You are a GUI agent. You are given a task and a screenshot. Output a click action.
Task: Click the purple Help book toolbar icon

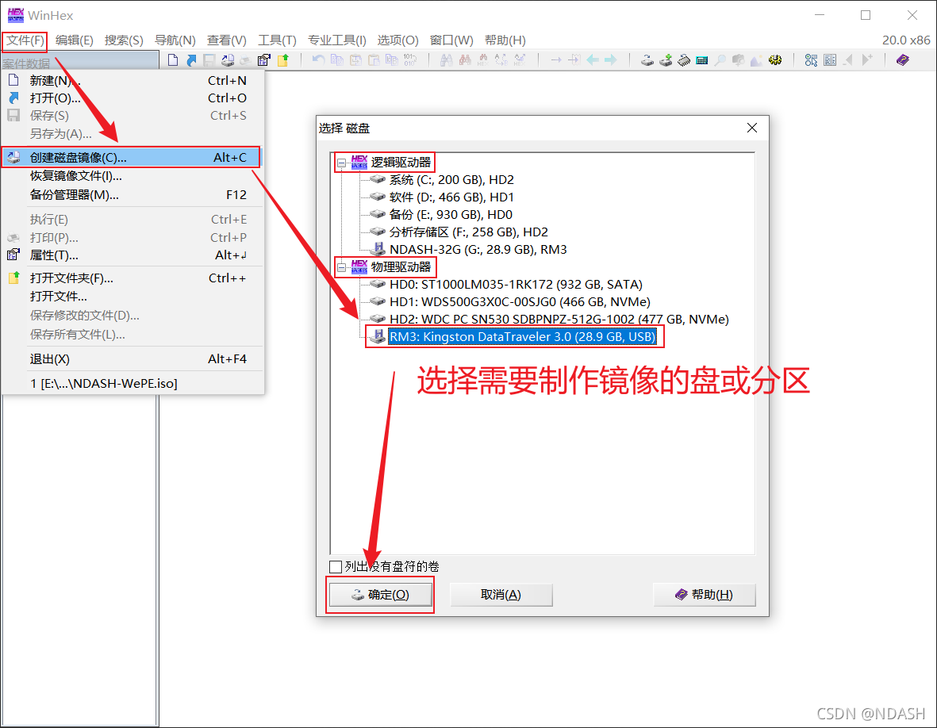click(x=902, y=59)
